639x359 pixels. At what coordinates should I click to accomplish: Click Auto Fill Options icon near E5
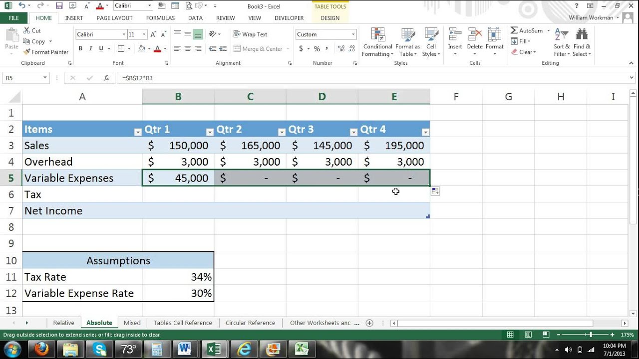[x=435, y=191]
